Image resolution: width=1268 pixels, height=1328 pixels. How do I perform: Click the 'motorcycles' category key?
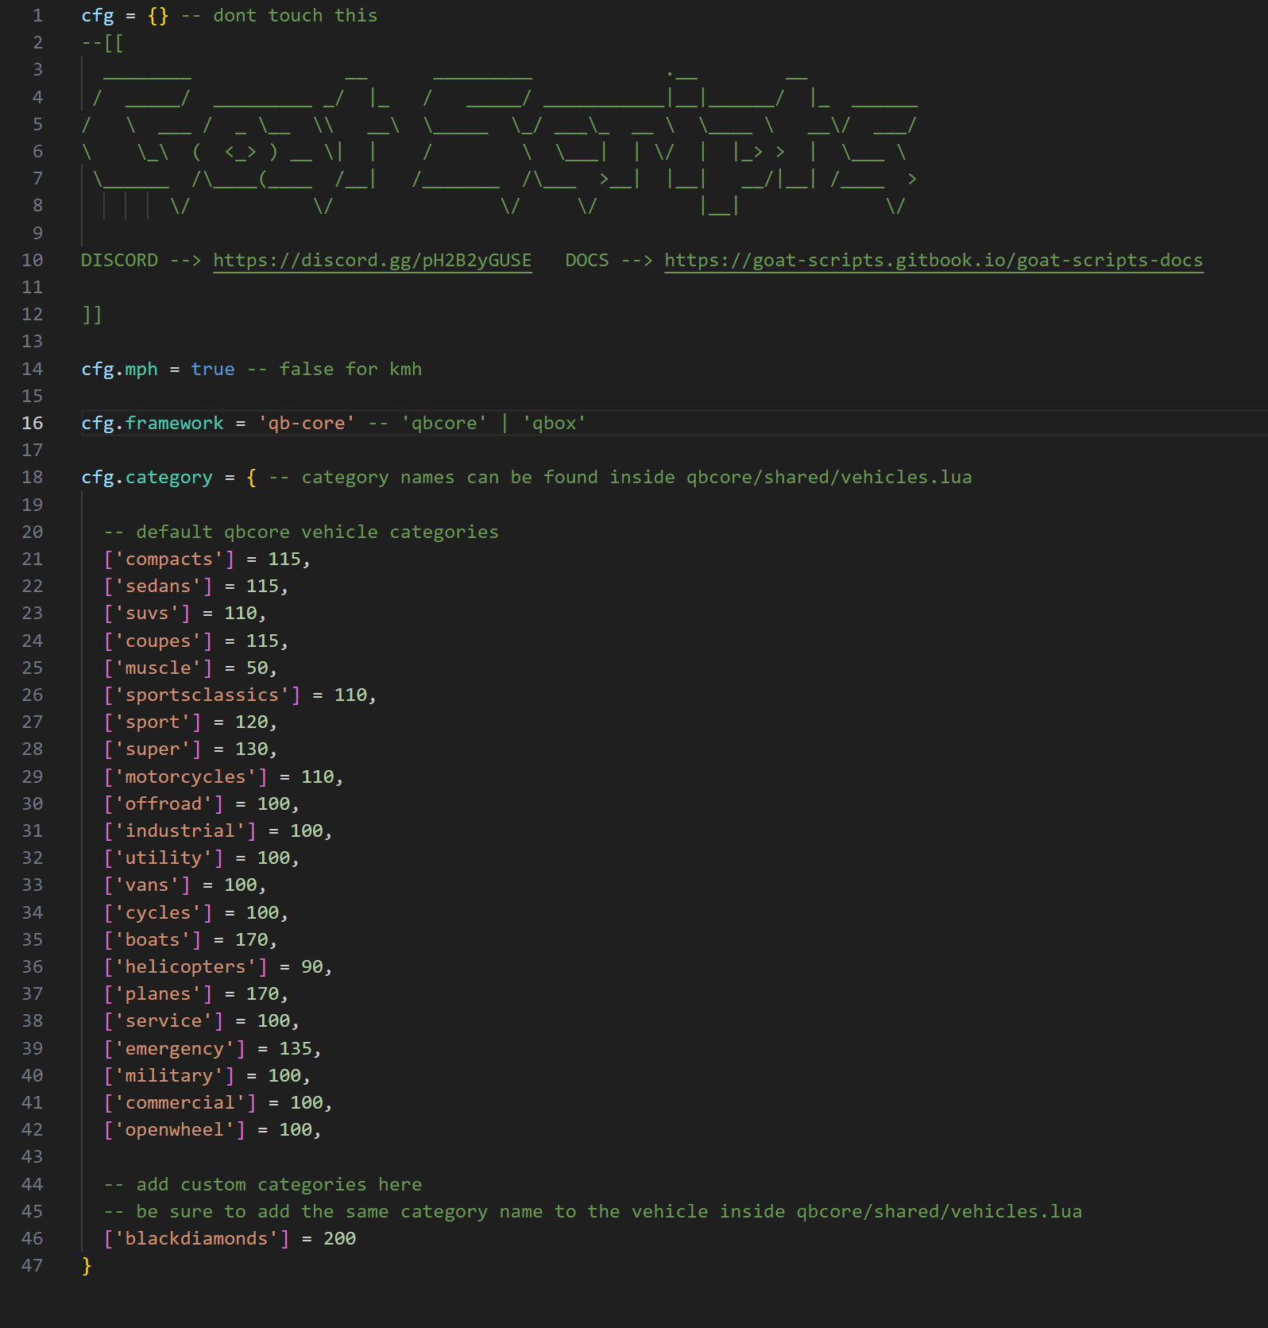185,777
